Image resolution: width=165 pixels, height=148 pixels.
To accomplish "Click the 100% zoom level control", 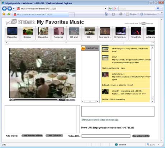I will (151, 144).
